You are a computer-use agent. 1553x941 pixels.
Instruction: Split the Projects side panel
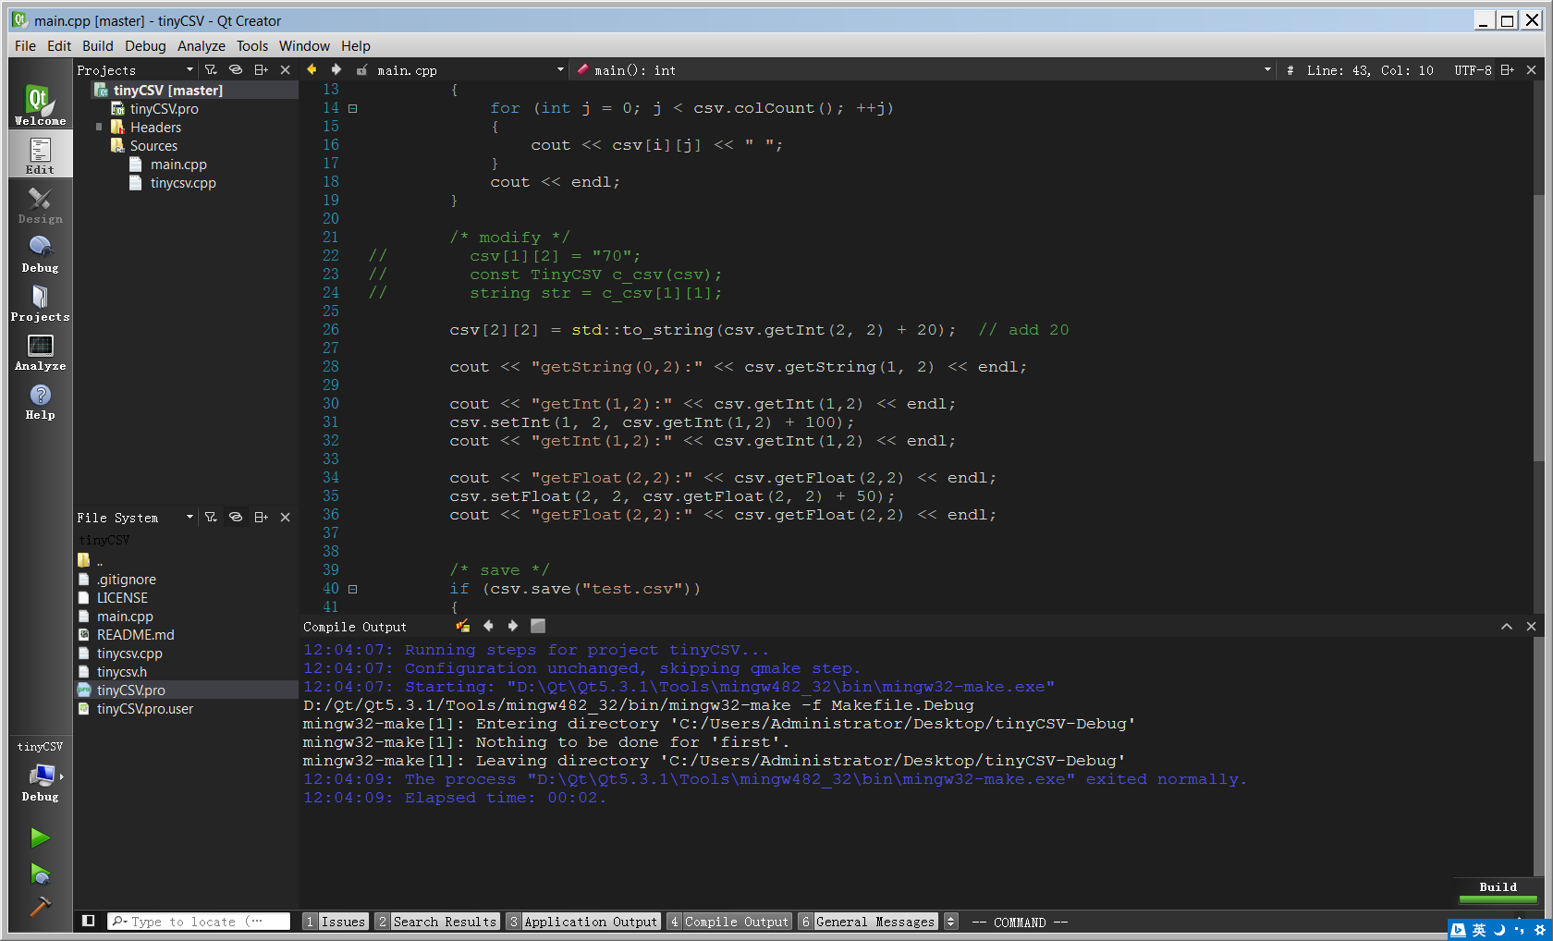coord(261,69)
